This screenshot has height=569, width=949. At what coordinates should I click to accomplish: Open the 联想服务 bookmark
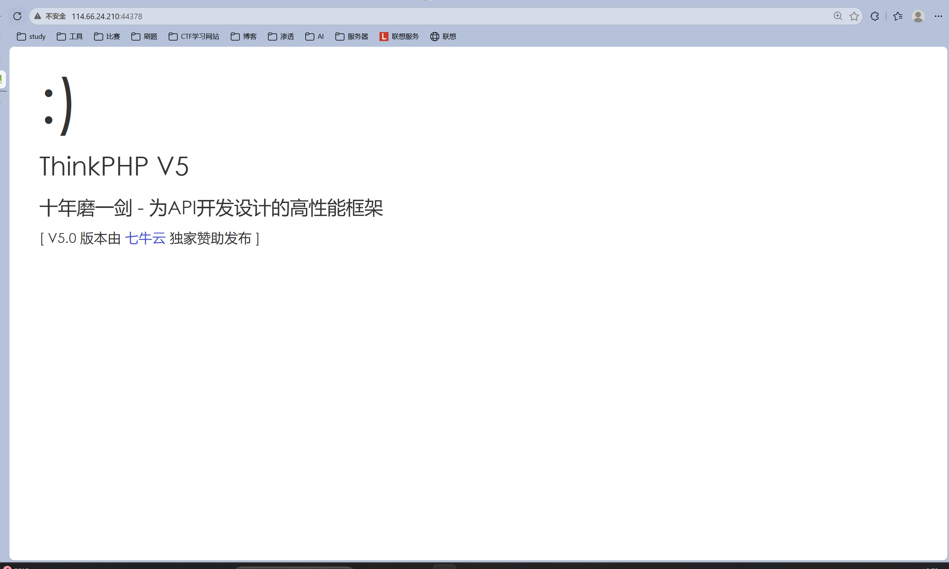[399, 37]
